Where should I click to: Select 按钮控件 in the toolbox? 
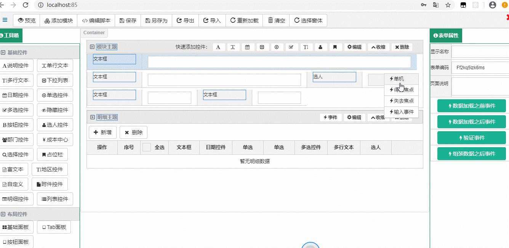point(16,125)
